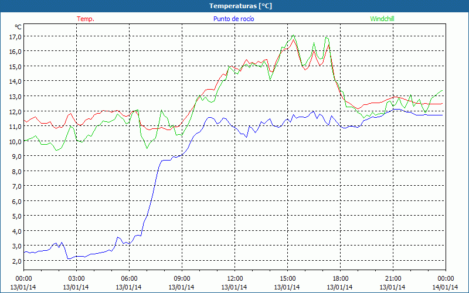Screen dimensions: 469x293
Task: Click the blue dew point dip near 02:30
Action: 69,258
